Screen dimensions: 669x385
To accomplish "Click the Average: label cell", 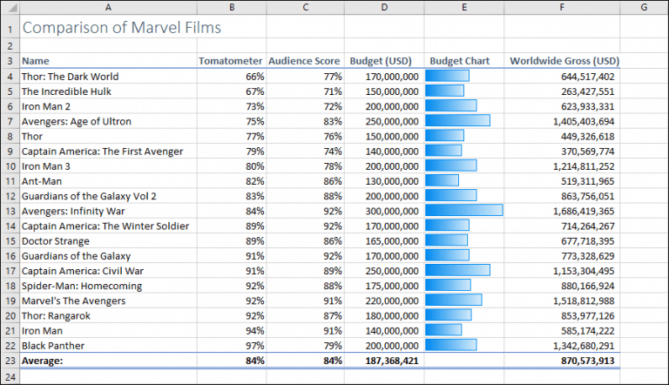I will tap(108, 361).
